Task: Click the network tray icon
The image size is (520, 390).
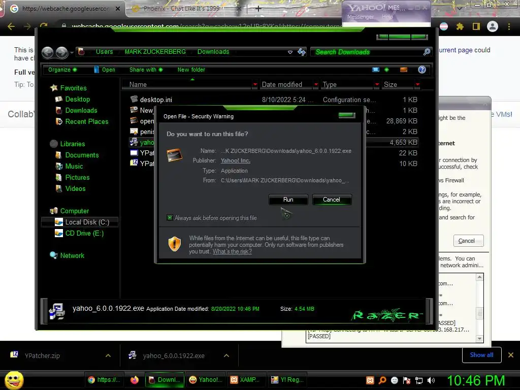Action: [x=419, y=380]
